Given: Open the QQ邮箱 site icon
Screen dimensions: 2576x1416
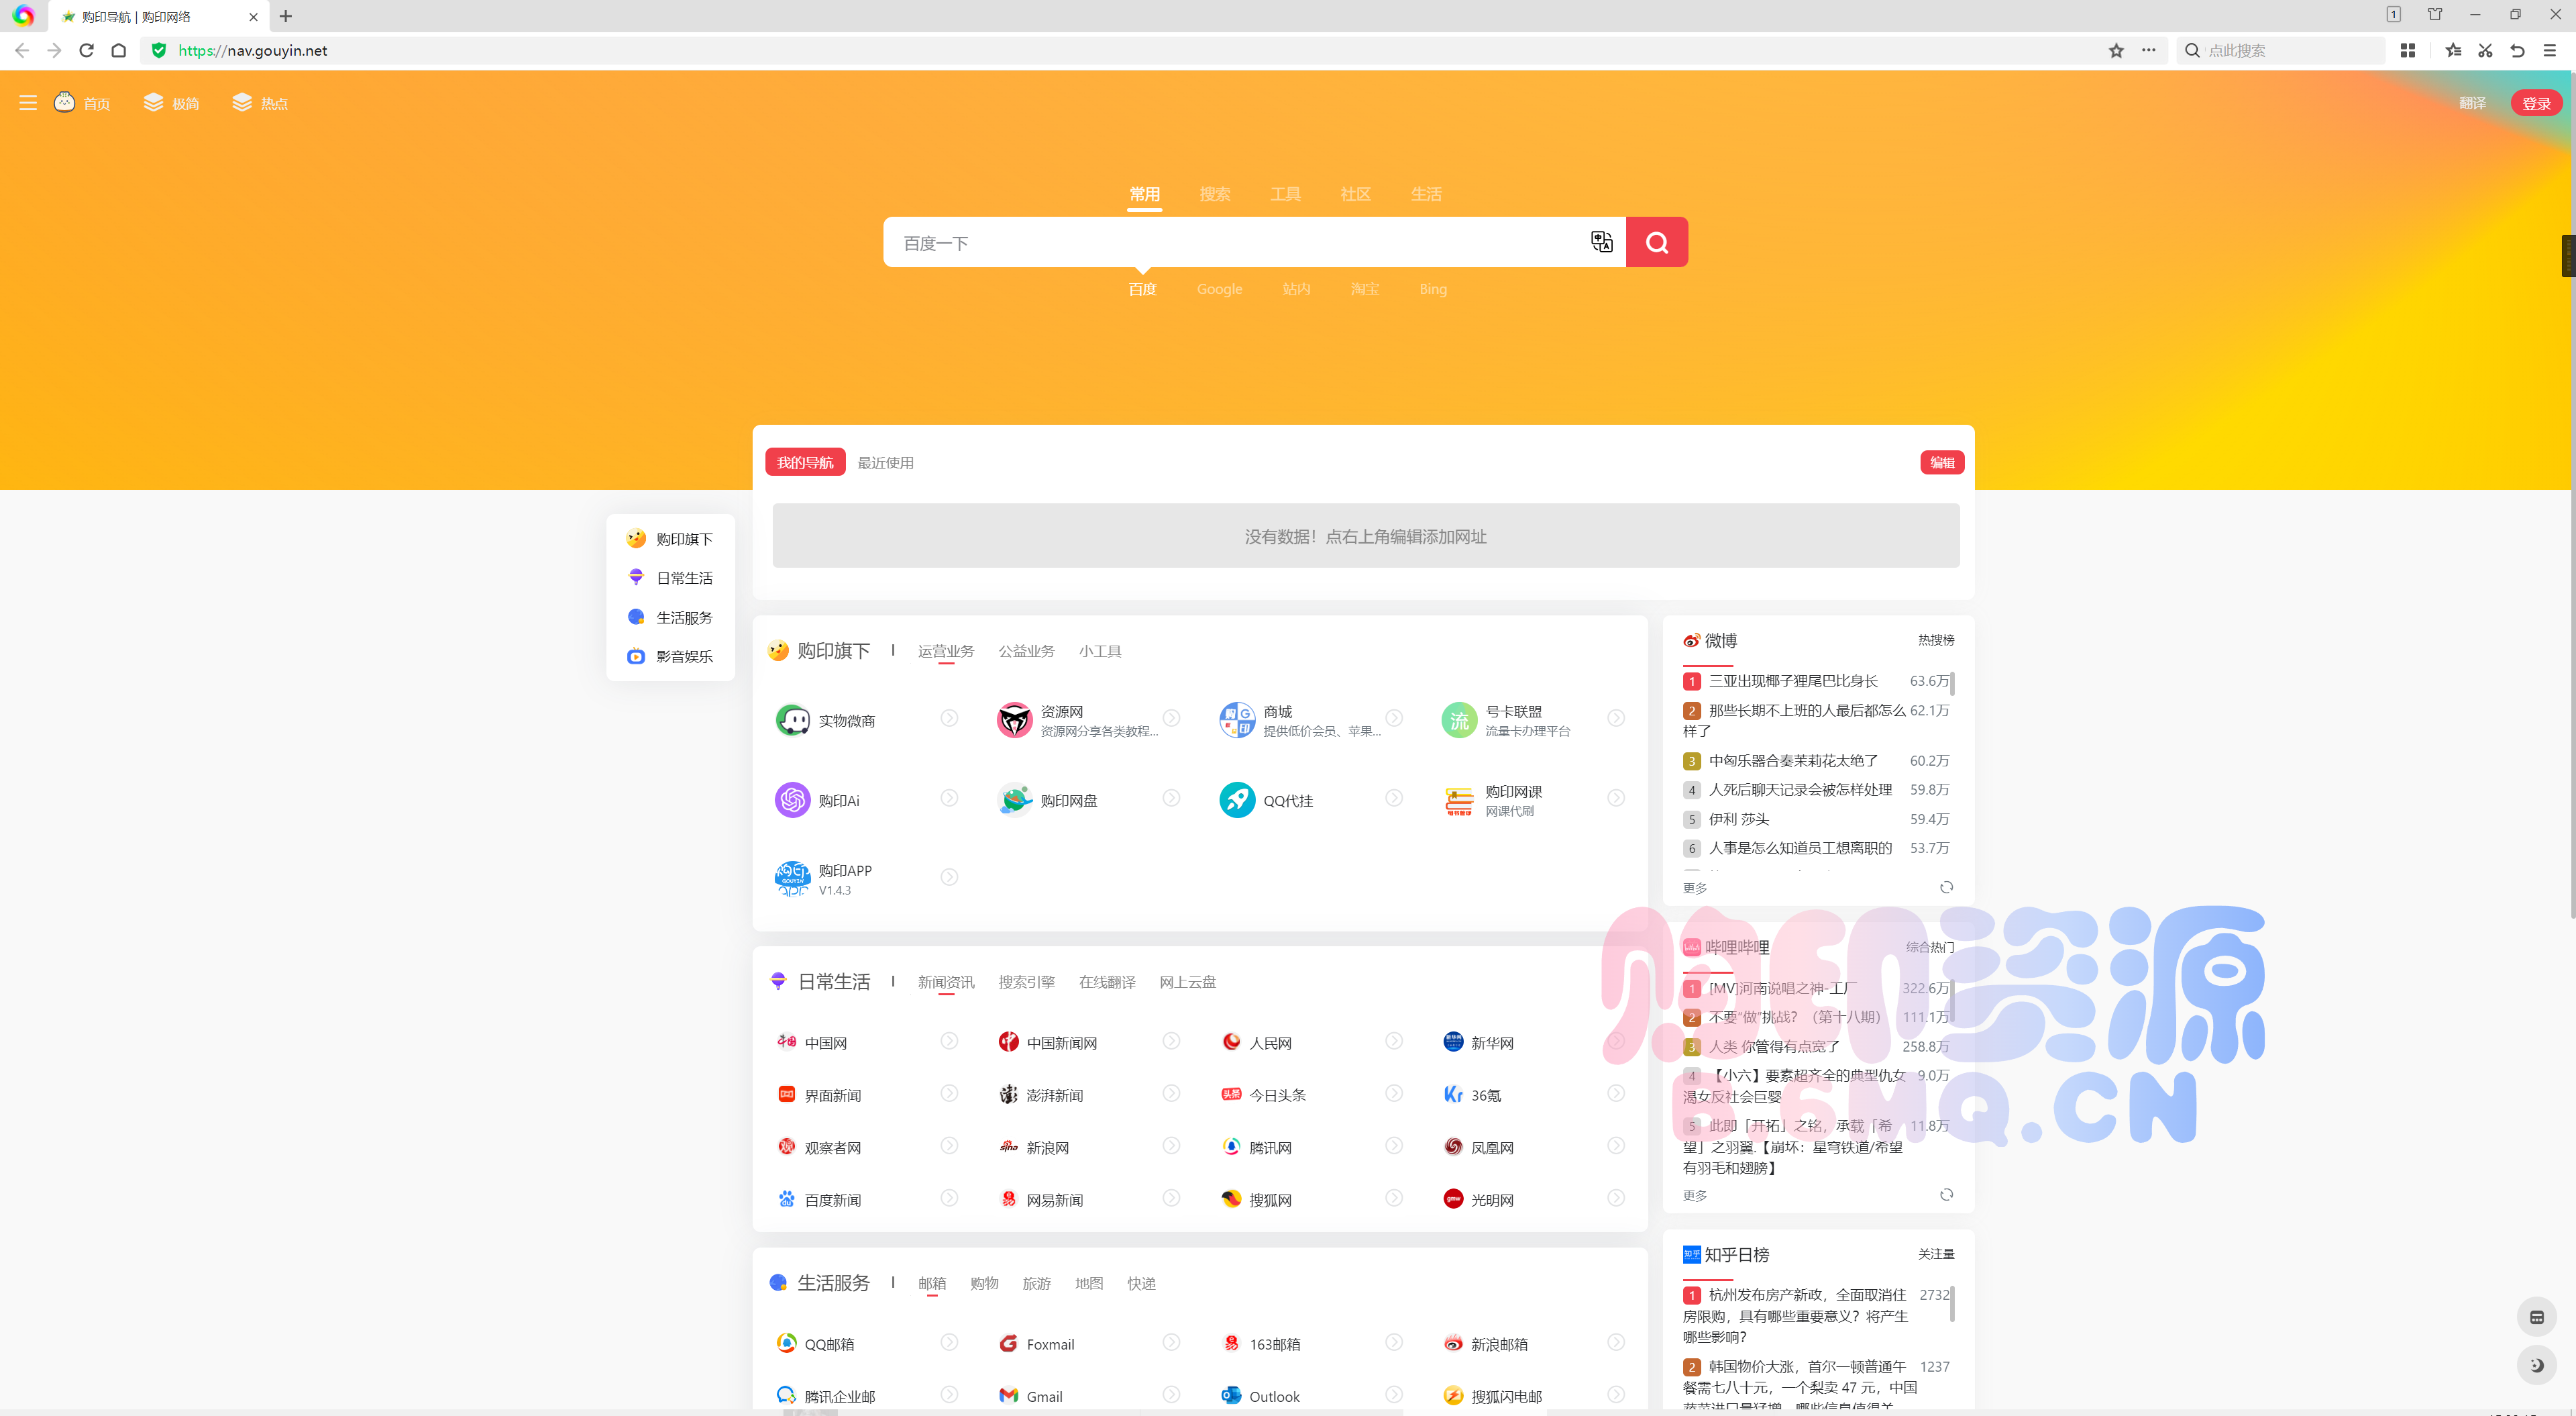Looking at the screenshot, I should coord(787,1343).
